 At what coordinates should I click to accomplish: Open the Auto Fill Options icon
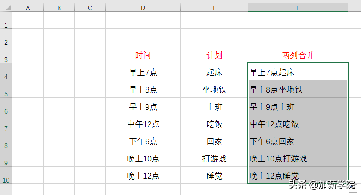pos(353,188)
